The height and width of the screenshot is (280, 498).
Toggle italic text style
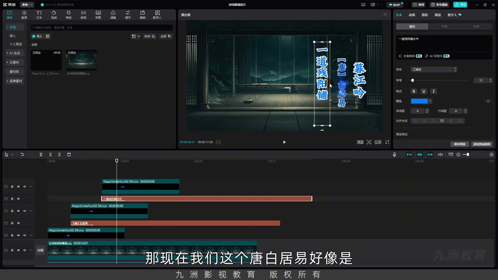434,91
